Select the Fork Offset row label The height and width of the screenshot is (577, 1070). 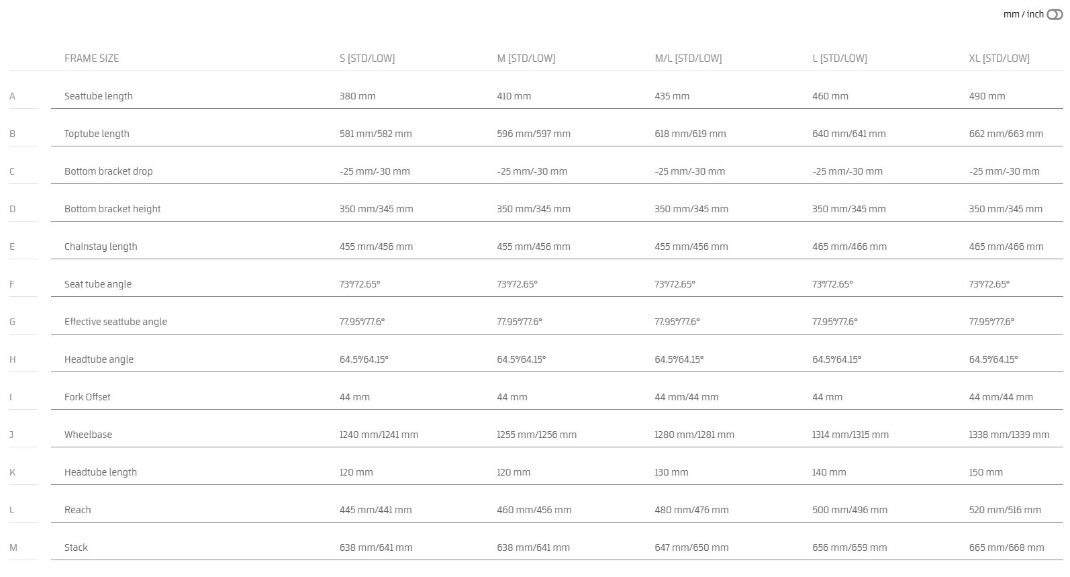pos(87,397)
